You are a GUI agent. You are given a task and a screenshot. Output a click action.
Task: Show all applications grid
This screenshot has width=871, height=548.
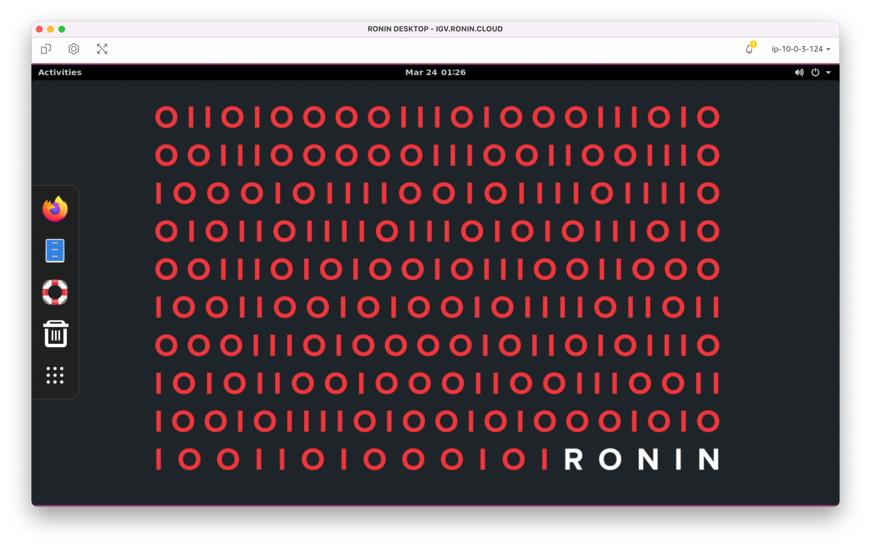[x=55, y=375]
